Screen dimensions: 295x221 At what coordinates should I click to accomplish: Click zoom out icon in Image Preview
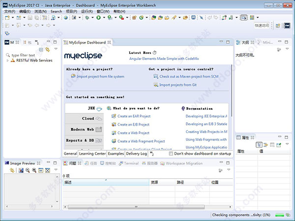(28, 170)
